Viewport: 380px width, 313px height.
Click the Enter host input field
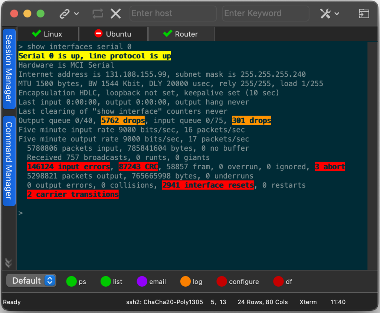coord(173,14)
